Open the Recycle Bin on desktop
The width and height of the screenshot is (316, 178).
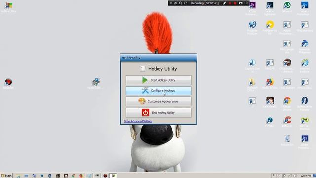point(287,140)
